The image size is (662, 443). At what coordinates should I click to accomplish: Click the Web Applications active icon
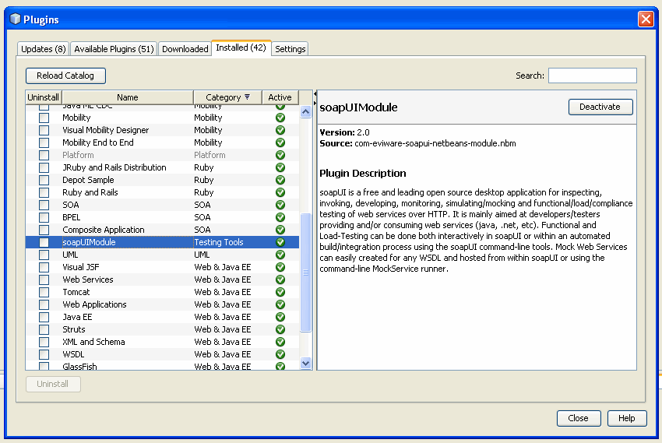(x=280, y=304)
